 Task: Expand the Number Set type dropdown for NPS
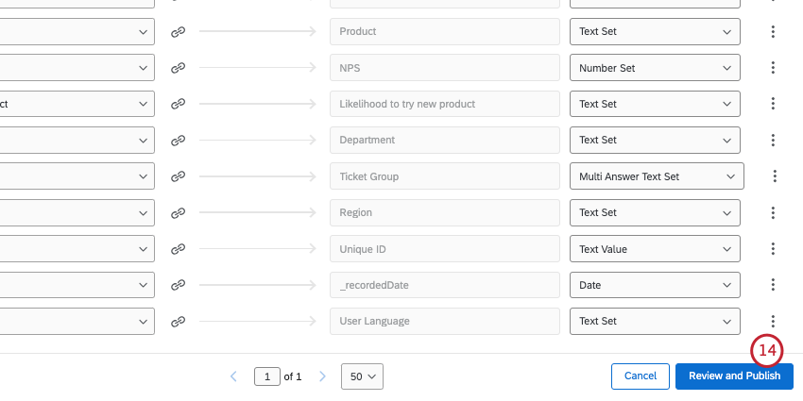tap(654, 68)
